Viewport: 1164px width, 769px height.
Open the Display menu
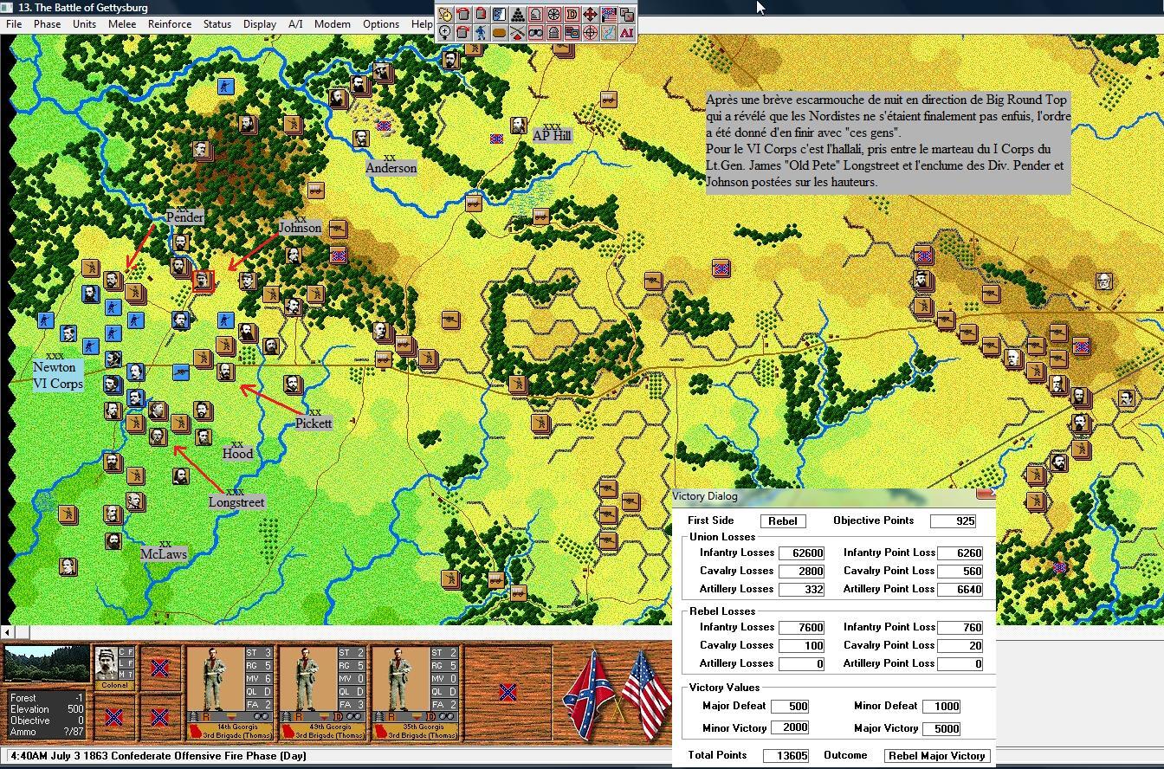260,24
